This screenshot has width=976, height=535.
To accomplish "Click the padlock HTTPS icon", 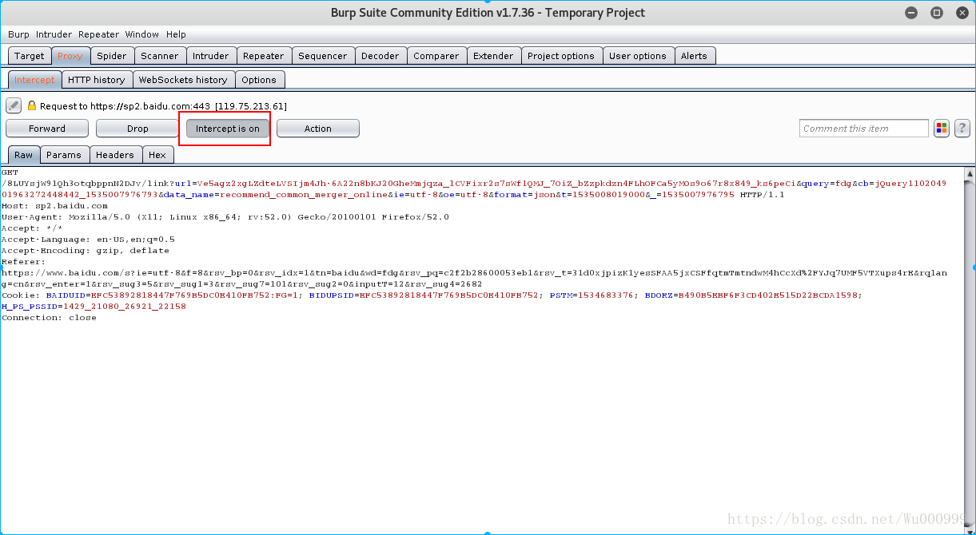I will pos(32,105).
